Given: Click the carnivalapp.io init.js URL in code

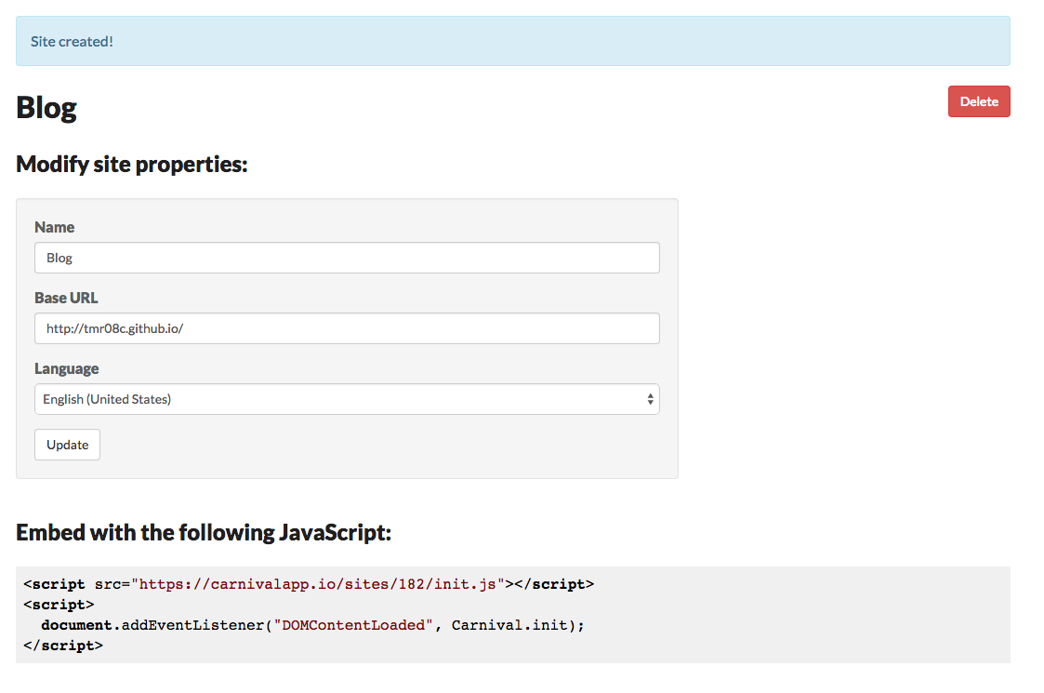Looking at the screenshot, I should coord(318,584).
